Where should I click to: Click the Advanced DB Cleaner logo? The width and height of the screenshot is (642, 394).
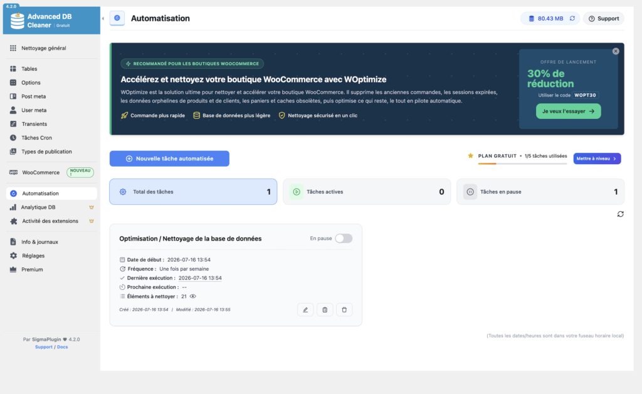pos(17,21)
